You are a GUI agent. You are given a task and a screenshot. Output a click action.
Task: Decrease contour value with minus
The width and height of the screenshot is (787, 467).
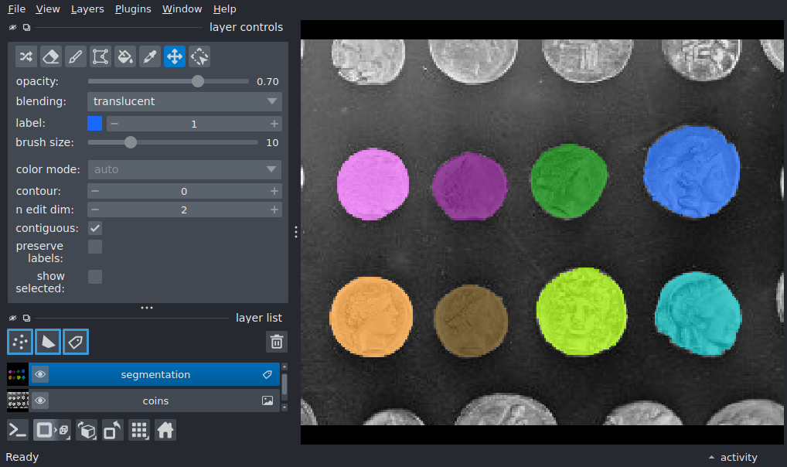pos(95,191)
